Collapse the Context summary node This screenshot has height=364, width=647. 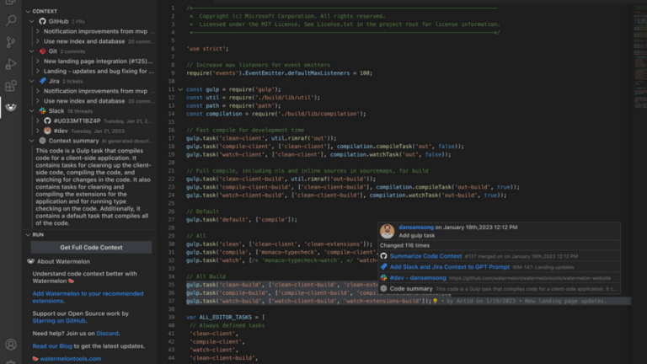[32, 141]
